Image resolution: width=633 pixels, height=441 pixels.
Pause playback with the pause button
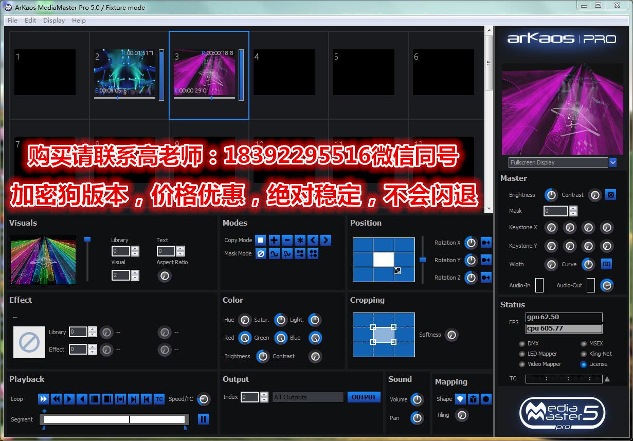click(203, 419)
